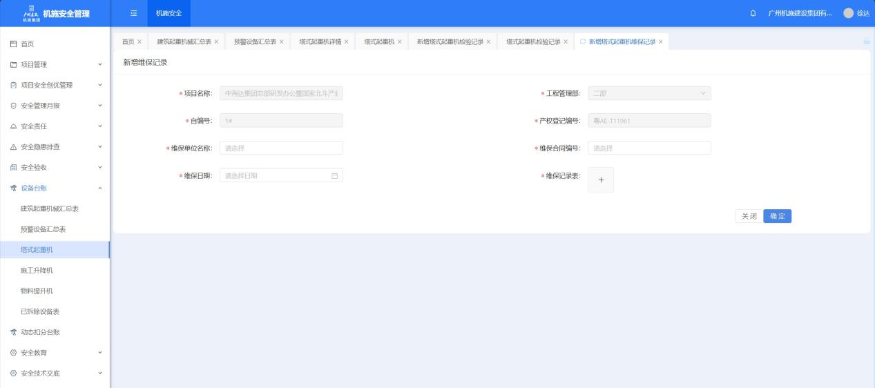
Task: Click the calendar icon in 维保日期 field
Action: (x=334, y=176)
